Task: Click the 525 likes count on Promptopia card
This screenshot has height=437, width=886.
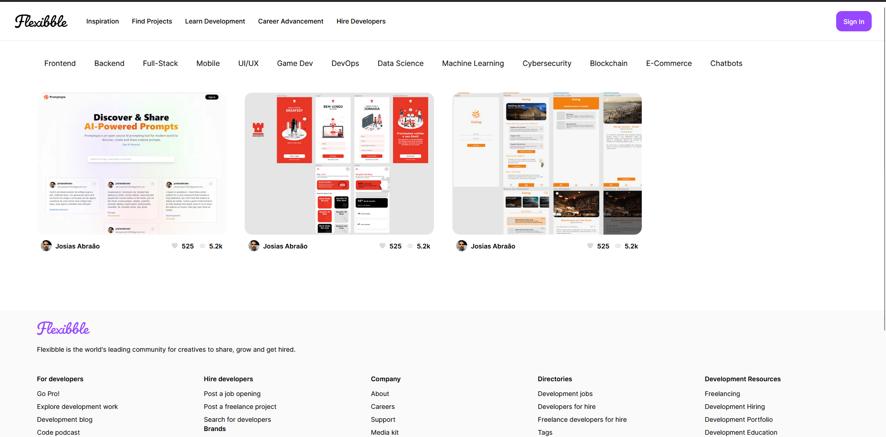Action: (x=187, y=246)
